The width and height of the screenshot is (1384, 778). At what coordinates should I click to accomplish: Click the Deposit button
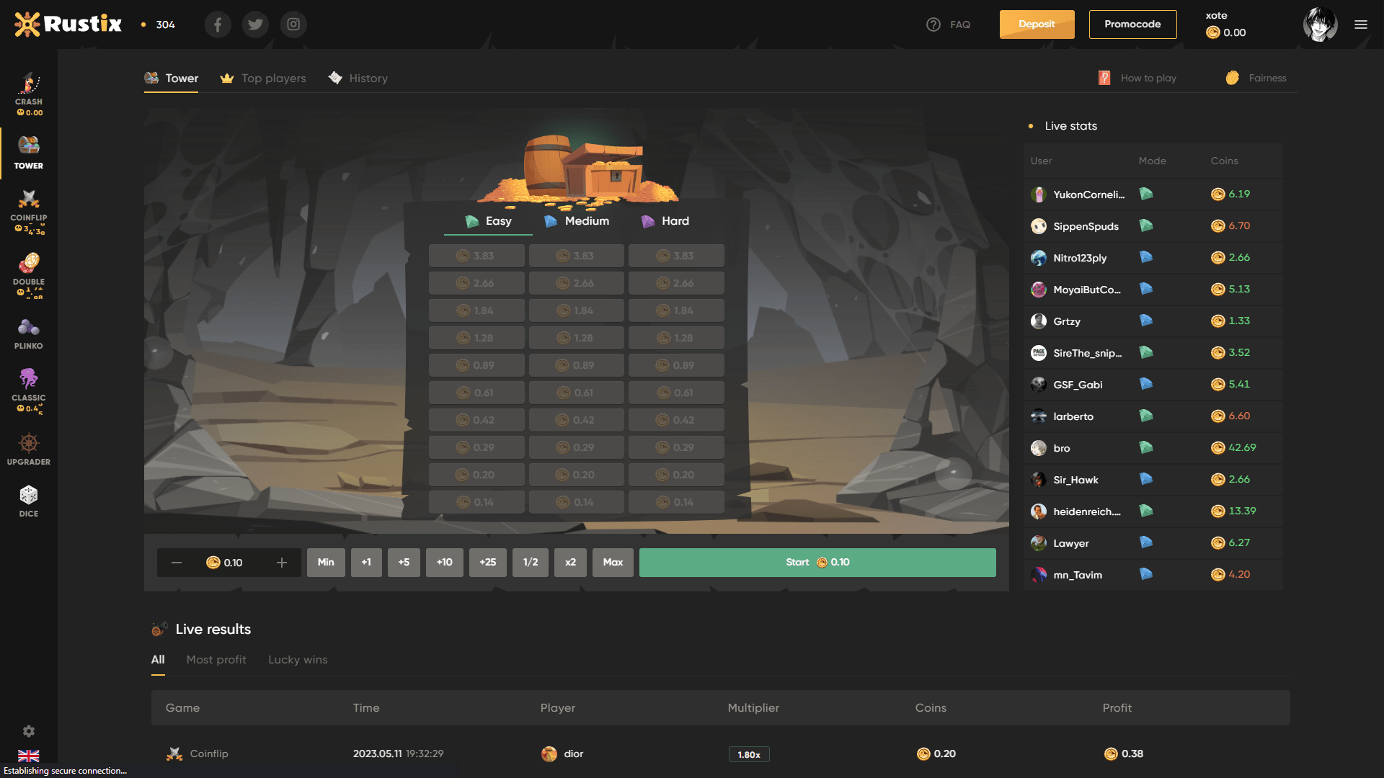point(1037,24)
